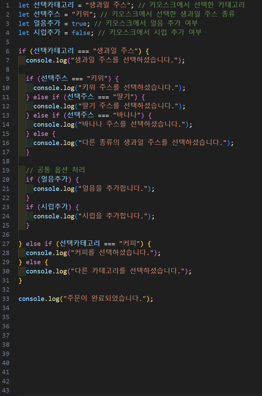Click console on line 33
Image resolution: width=262 pixels, height=396 pixels.
point(32,299)
